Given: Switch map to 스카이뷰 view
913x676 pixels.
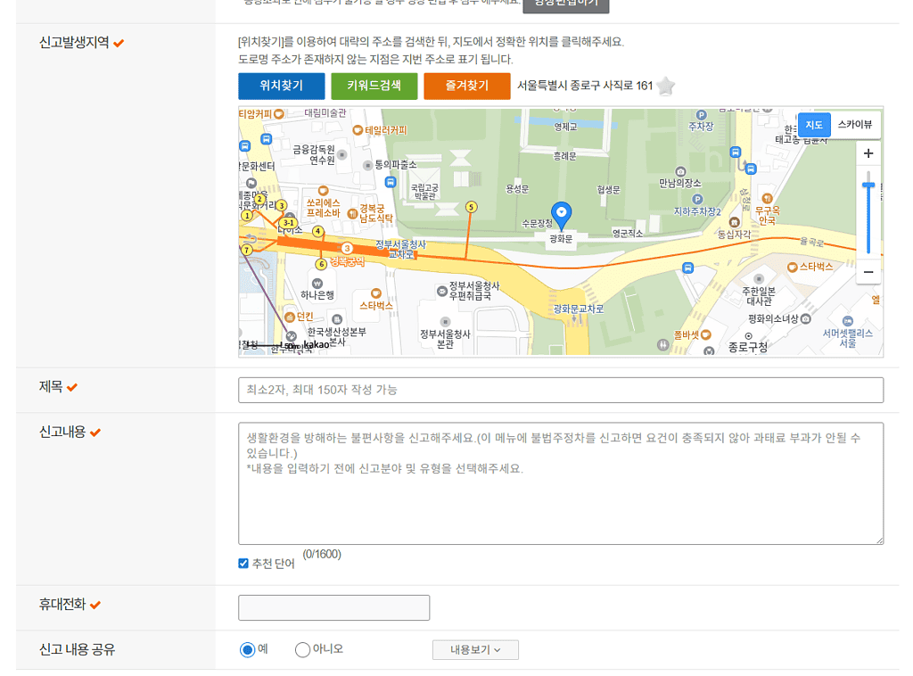Looking at the screenshot, I should point(855,125).
